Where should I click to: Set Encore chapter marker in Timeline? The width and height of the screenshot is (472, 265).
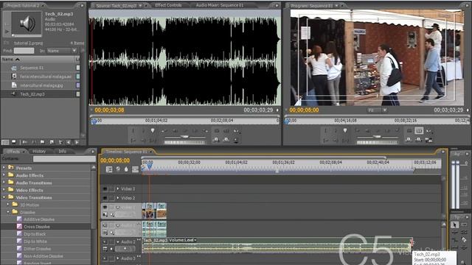[x=118, y=169]
